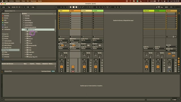Select the 4 Audio track header
The height and width of the screenshot is (102, 181).
(98, 11)
